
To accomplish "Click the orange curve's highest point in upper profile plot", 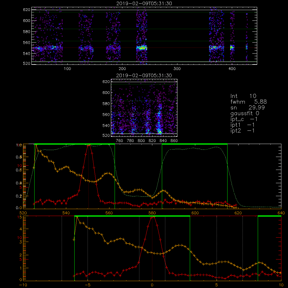I will click(x=36, y=145).
